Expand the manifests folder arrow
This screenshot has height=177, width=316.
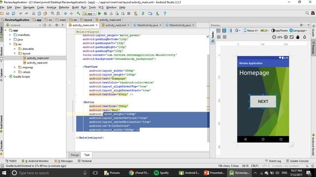click(x=10, y=35)
